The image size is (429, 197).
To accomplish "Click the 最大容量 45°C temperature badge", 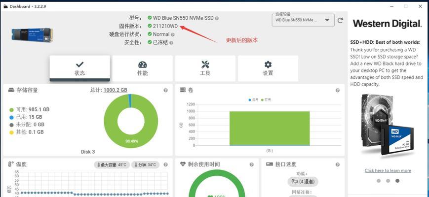I will pyautogui.click(x=112, y=165).
